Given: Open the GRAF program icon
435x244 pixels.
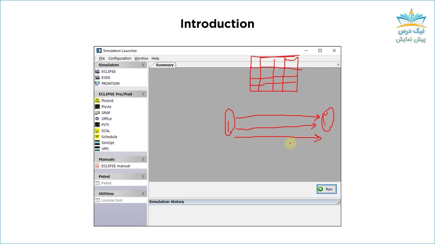Looking at the screenshot, I should point(97,113).
